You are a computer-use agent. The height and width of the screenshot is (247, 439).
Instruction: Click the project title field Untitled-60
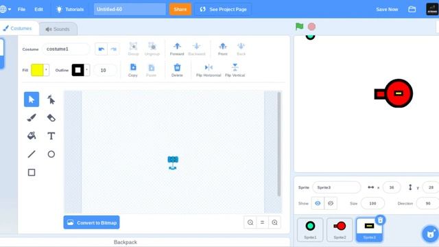(x=130, y=9)
